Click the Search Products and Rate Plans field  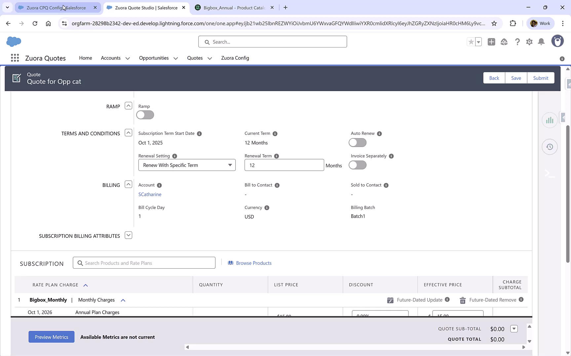click(144, 263)
